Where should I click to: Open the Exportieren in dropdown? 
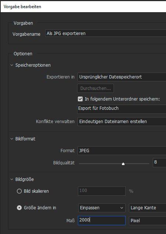(x=122, y=77)
